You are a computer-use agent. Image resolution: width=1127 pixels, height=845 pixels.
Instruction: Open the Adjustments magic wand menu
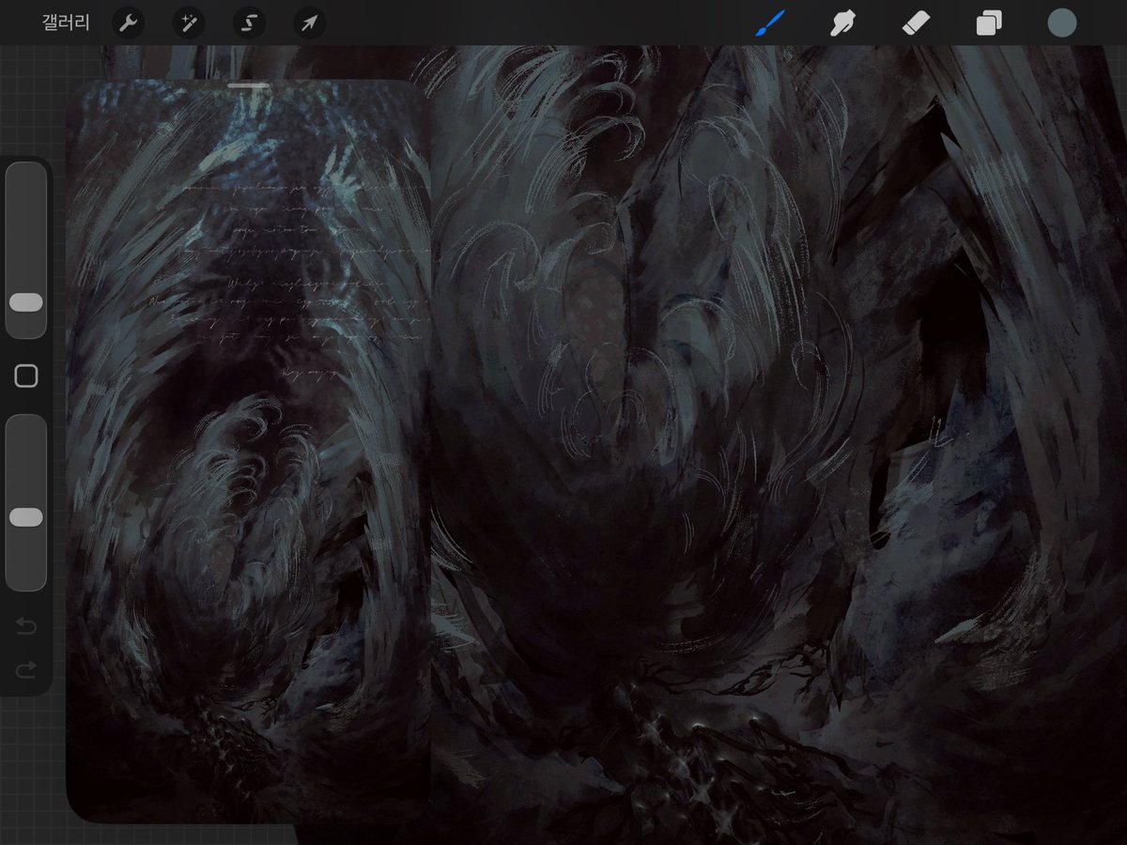(x=189, y=23)
